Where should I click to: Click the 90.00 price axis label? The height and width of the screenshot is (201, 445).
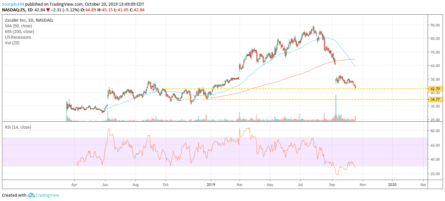point(435,25)
